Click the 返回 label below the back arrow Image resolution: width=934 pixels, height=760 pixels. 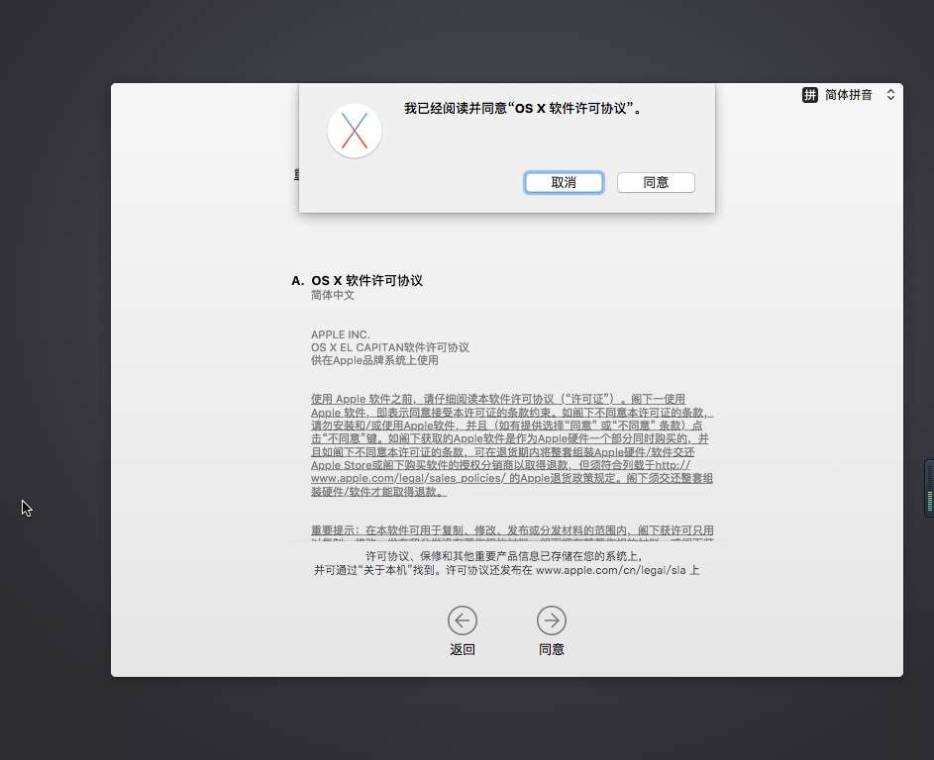coord(463,649)
